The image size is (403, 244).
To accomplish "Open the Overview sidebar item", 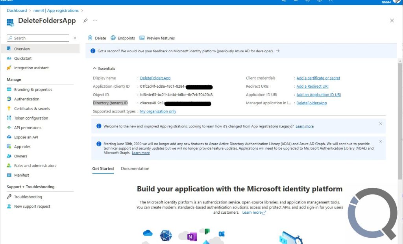I will click(x=40, y=48).
